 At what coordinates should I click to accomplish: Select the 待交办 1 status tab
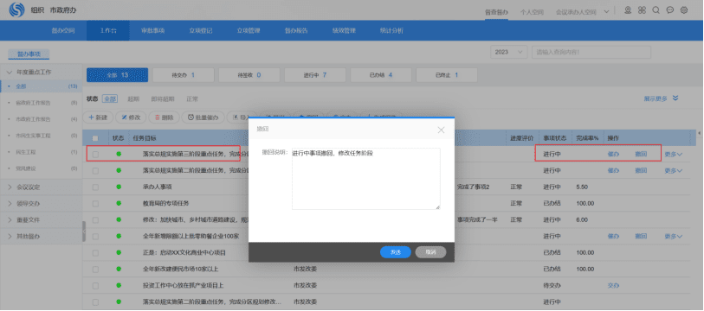click(184, 75)
